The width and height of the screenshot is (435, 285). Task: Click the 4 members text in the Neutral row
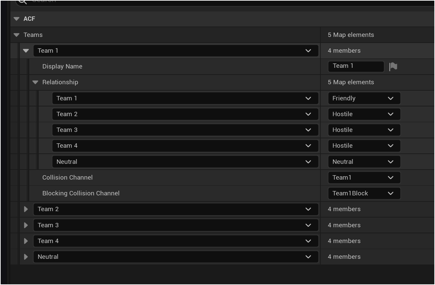tap(344, 257)
